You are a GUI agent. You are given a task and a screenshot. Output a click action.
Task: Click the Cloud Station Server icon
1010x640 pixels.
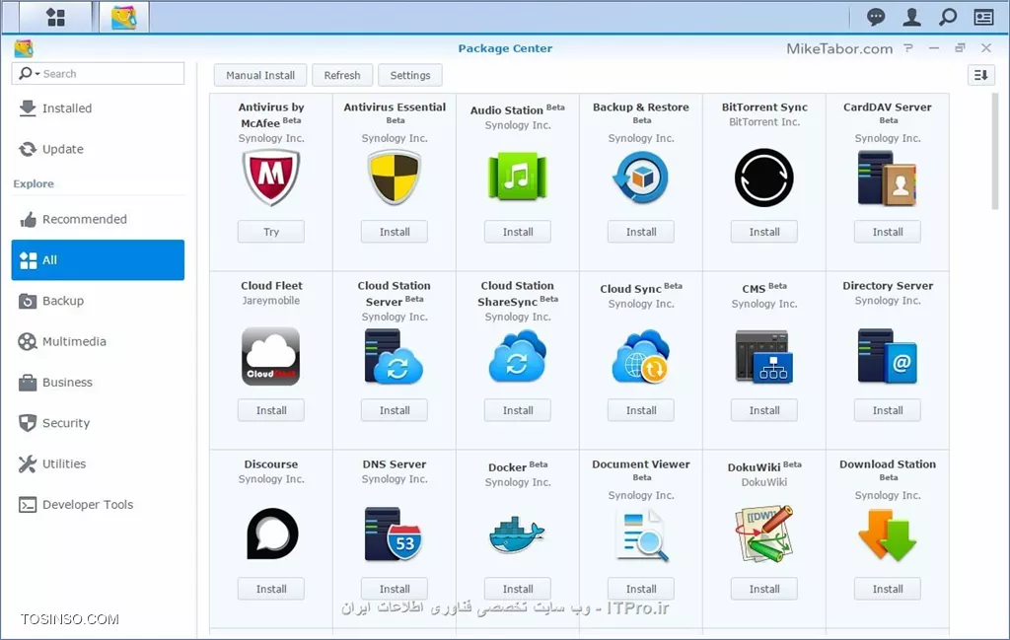pyautogui.click(x=395, y=356)
